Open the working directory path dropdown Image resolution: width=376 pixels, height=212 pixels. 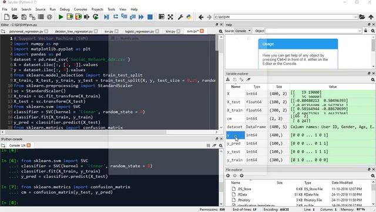tap(356, 17)
